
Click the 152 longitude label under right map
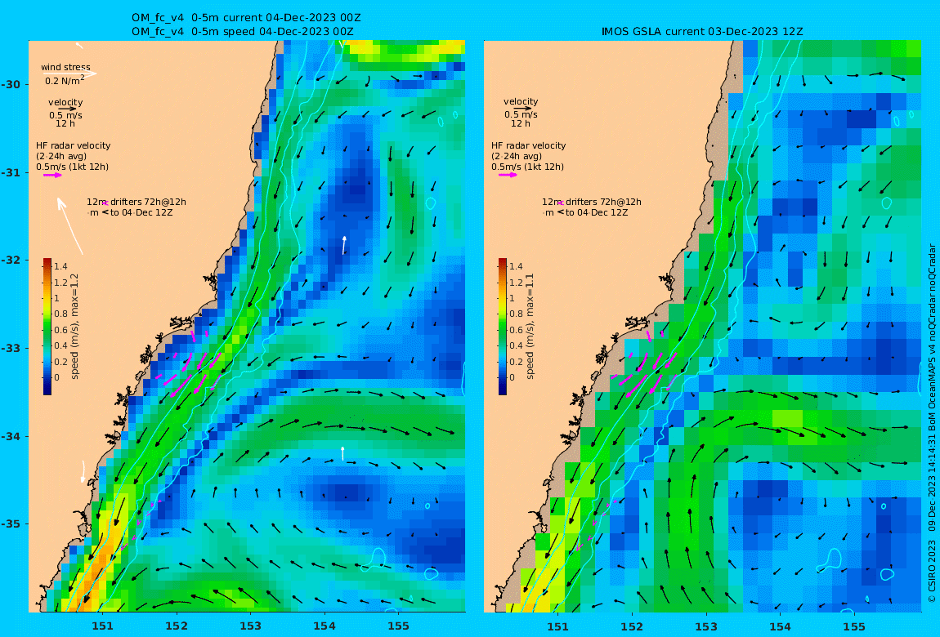tap(632, 626)
